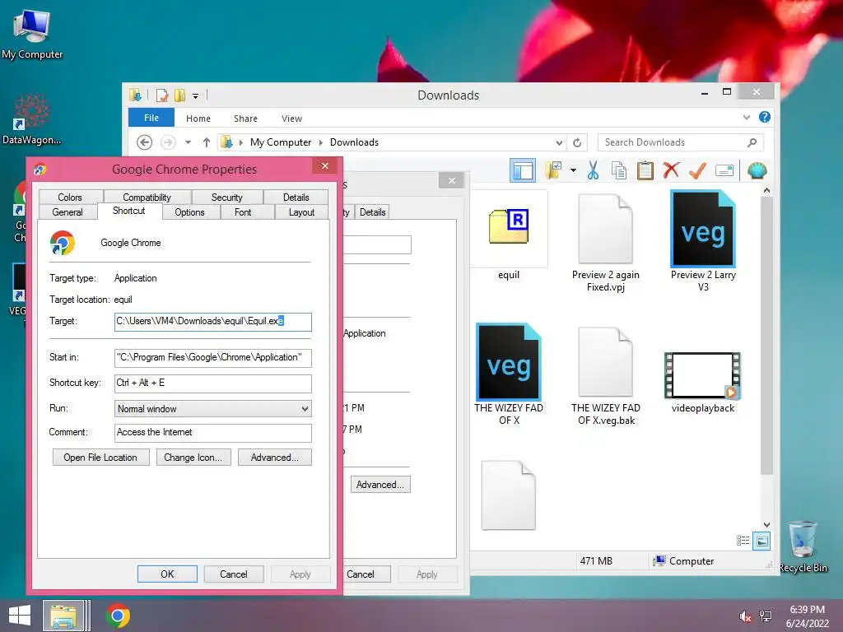This screenshot has height=632, width=843.
Task: Switch to the Layout tab
Action: coord(301,212)
